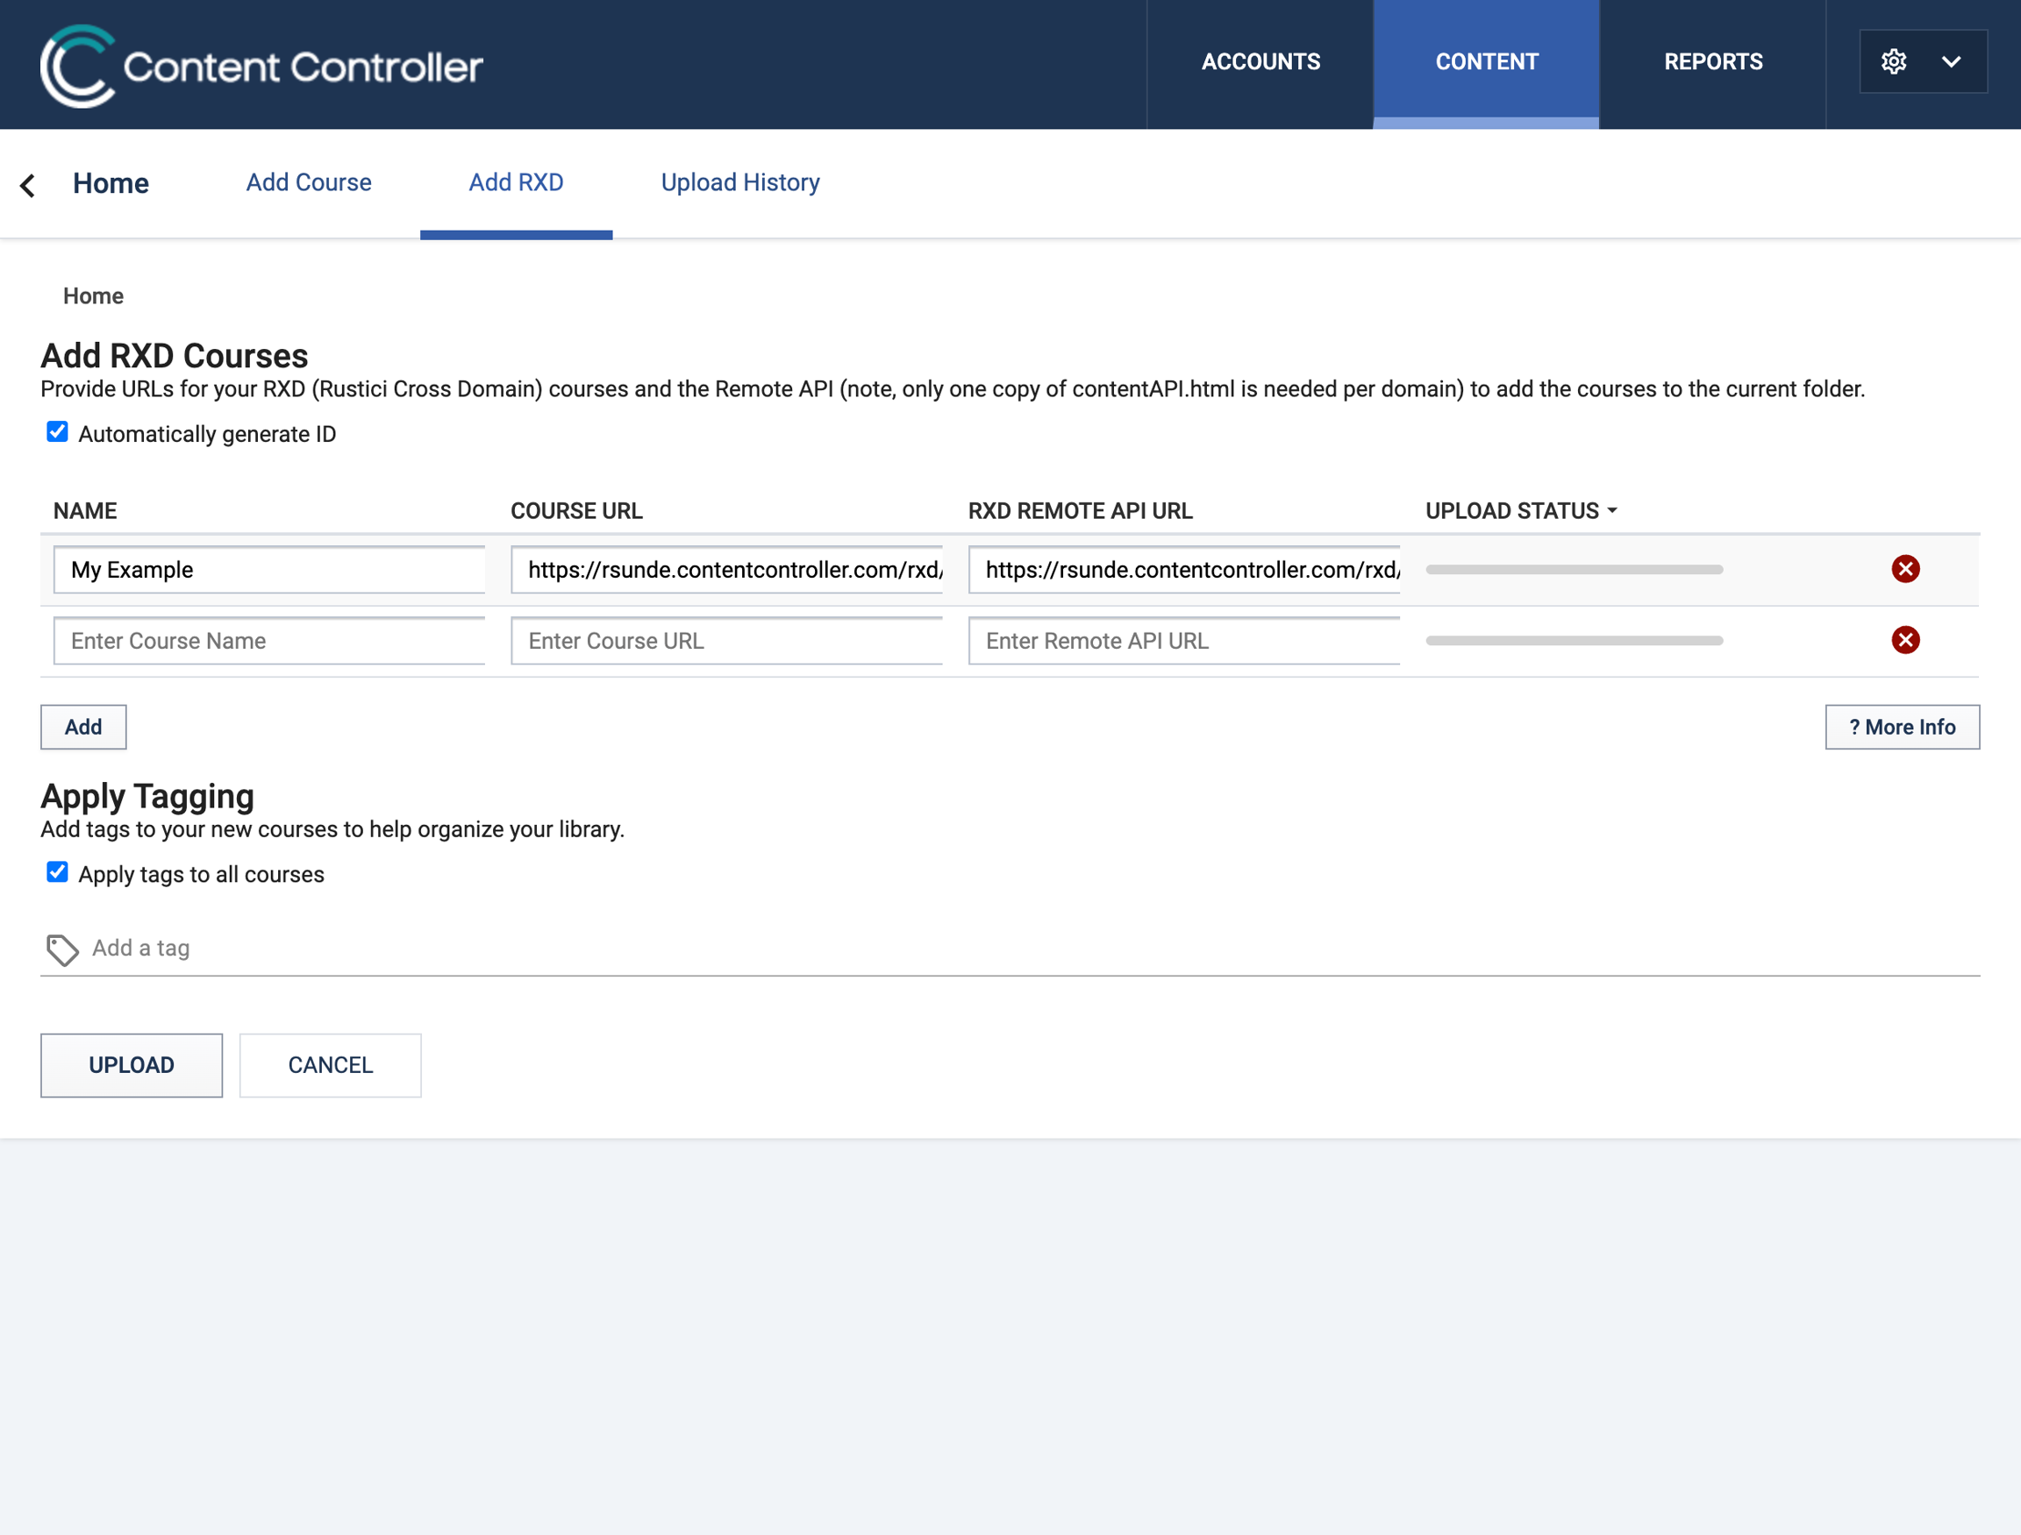Image resolution: width=2021 pixels, height=1535 pixels.
Task: Click the More Info button
Action: click(1903, 728)
